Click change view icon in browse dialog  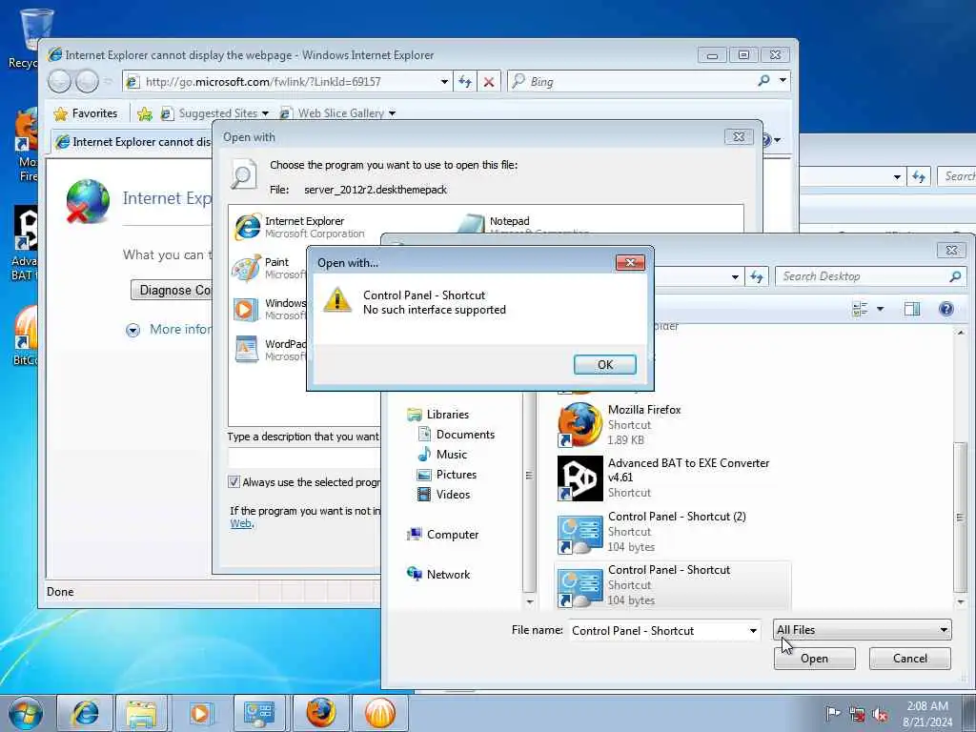[x=861, y=309]
